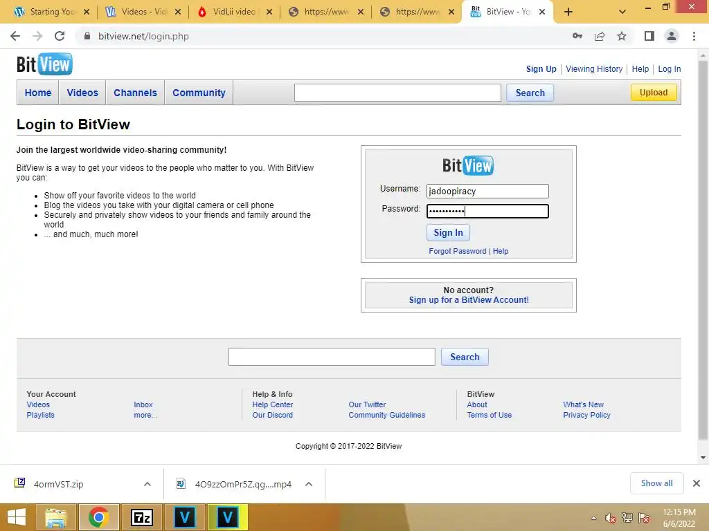Viewport: 709px width, 531px height.
Task: Click the padlock site info icon
Action: click(x=87, y=36)
